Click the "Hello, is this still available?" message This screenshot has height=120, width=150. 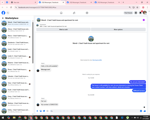(x=49, y=66)
